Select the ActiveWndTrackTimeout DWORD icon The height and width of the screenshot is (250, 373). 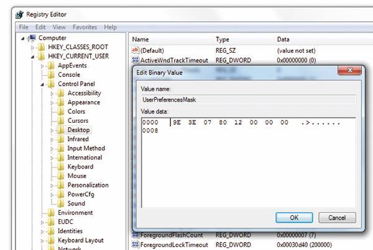(135, 60)
